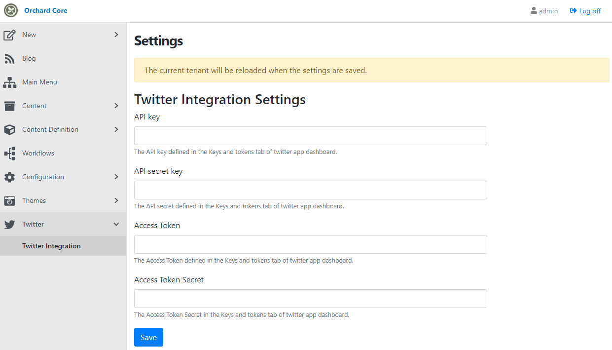The height and width of the screenshot is (350, 612).
Task: Open the Main Menu sidebar item
Action: coord(63,82)
